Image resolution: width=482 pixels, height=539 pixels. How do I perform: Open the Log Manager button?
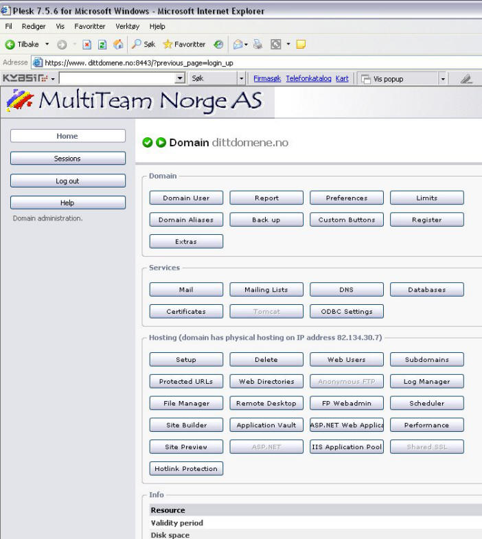click(426, 382)
